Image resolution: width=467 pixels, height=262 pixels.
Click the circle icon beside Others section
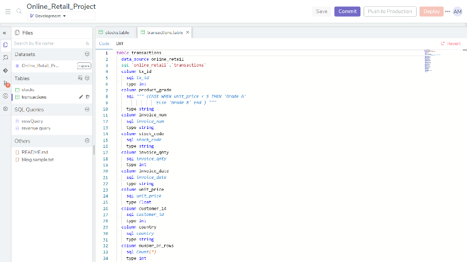click(x=87, y=141)
